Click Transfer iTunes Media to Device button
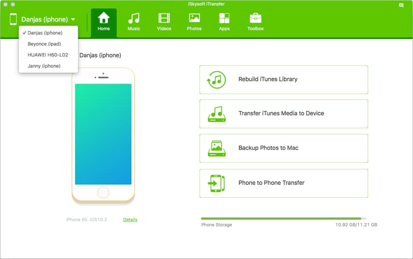 click(x=283, y=114)
